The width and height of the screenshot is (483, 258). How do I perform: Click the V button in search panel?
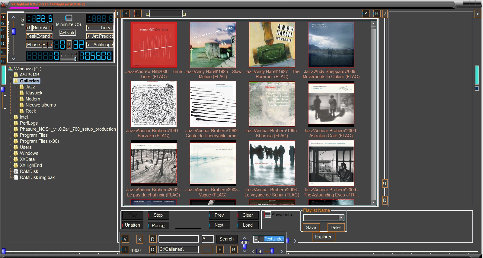coord(125,239)
